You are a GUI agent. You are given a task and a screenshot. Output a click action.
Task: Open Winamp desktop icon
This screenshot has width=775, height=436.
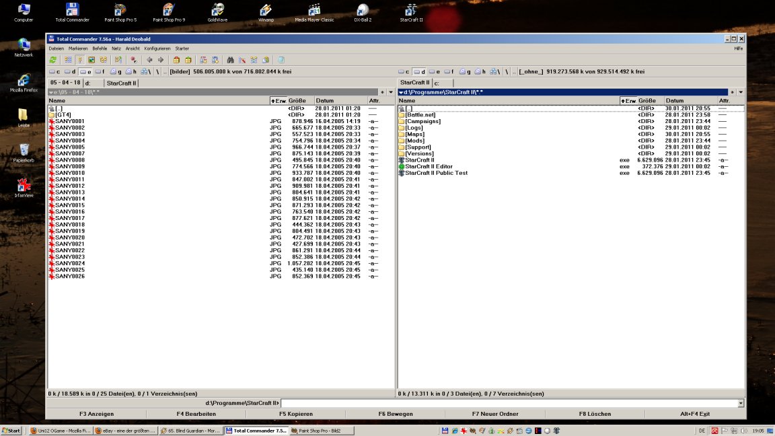pyautogui.click(x=266, y=13)
